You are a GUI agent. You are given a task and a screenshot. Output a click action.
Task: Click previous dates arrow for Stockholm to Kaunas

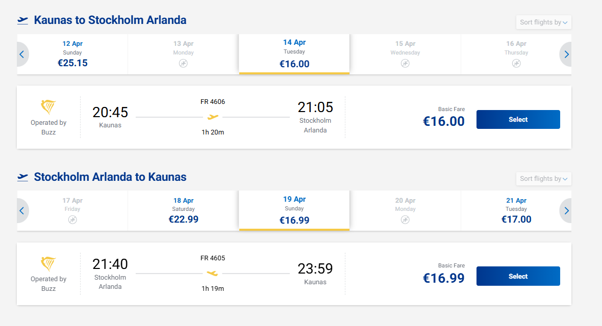coord(22,211)
